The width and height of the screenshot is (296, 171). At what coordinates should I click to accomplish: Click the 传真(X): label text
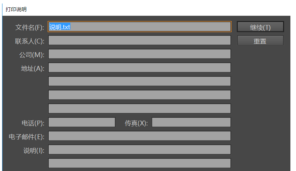pyautogui.click(x=136, y=123)
